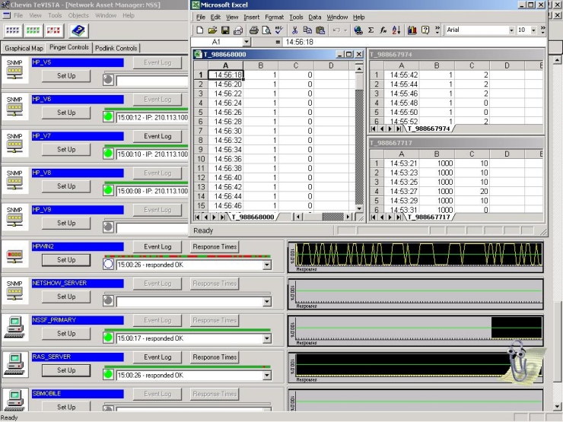Click the blue grid toolbar icon in TeVISTA
This screenshot has height=422, width=563.
pyautogui.click(x=13, y=30)
